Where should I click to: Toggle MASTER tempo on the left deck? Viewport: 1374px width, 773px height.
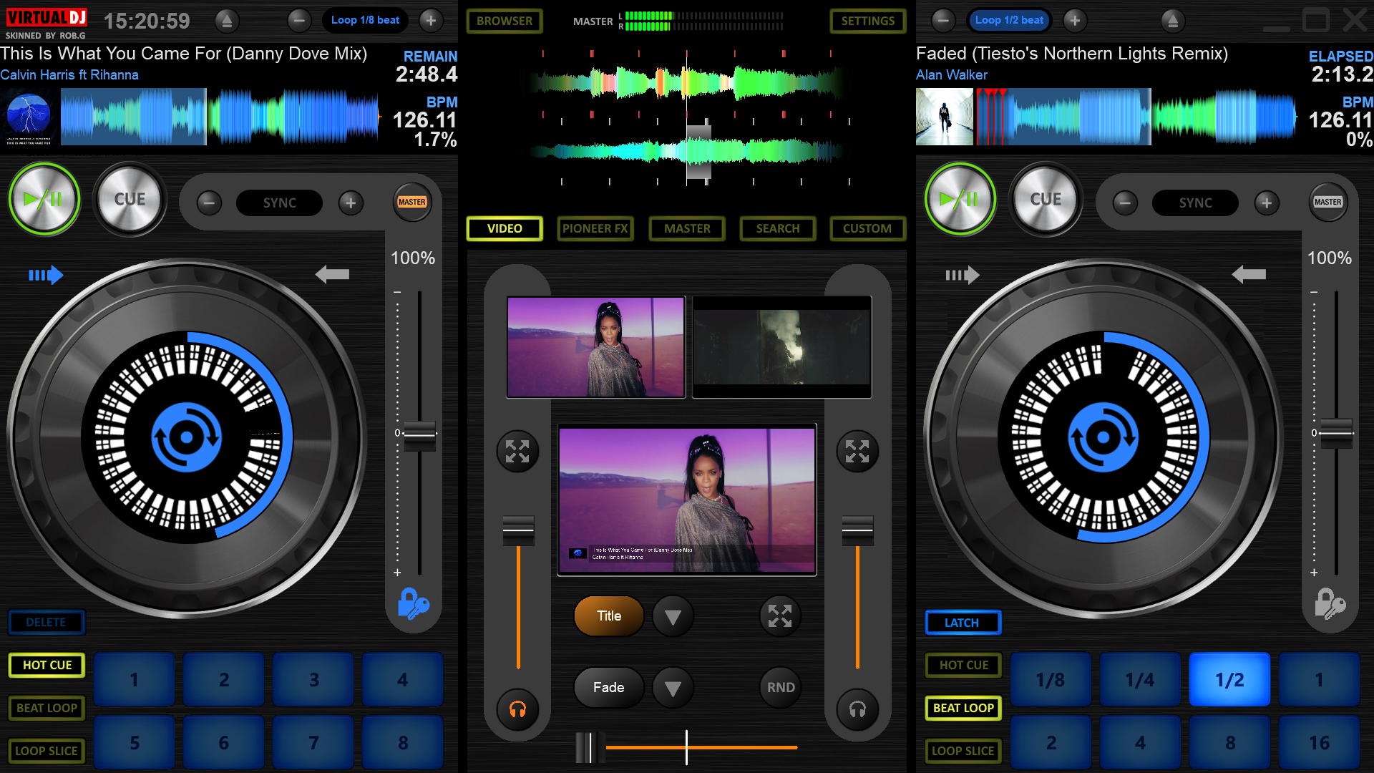tap(412, 203)
